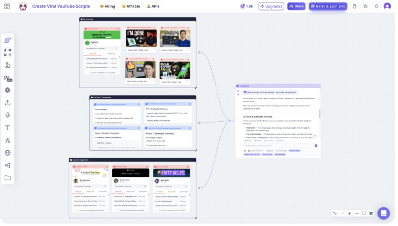The height and width of the screenshot is (226, 398).
Task: Switch to the Popular tab in Matt Wolfe card
Action: [x=172, y=192]
